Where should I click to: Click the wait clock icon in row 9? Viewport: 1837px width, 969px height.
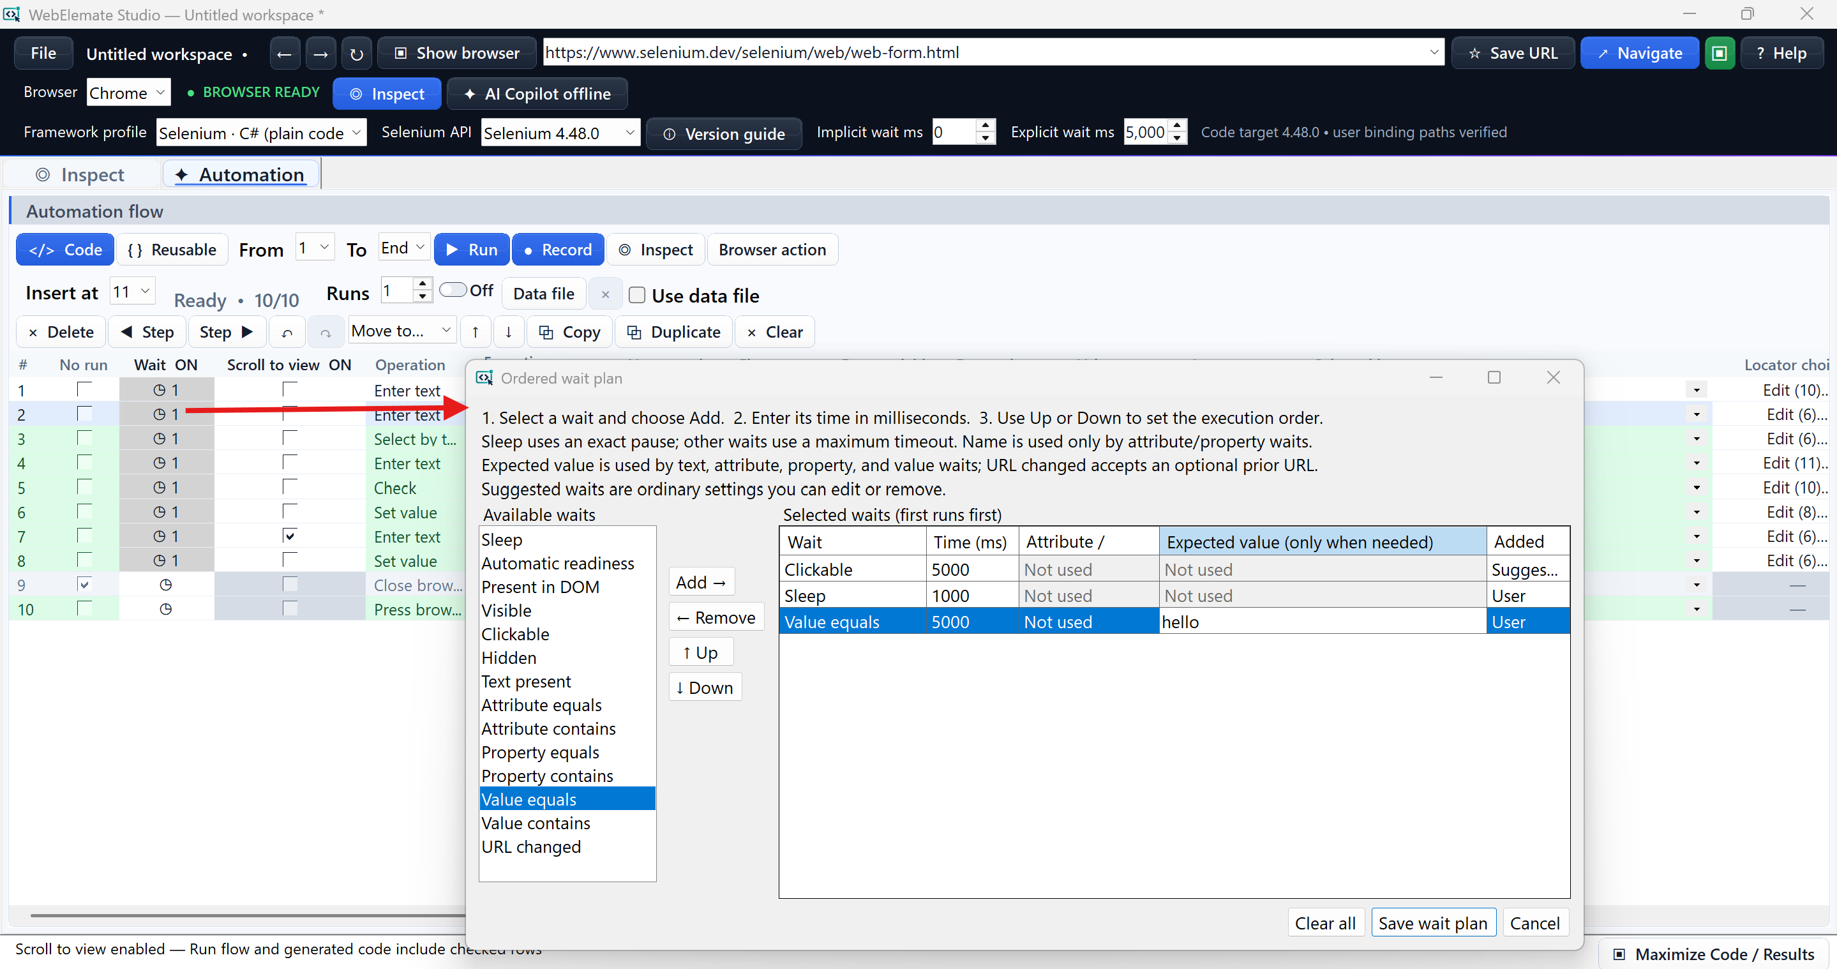click(165, 585)
